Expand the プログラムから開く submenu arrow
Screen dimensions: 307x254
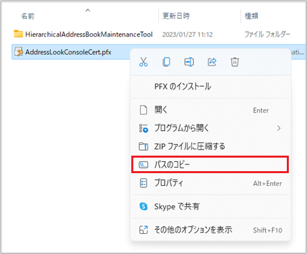(279, 128)
